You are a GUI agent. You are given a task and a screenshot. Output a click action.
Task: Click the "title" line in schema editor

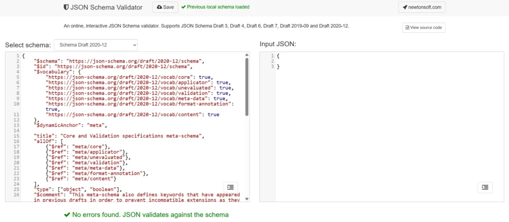tap(119, 136)
